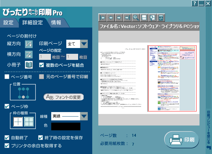Open the black frame color swatch
The image size is (212, 154).
coord(66,126)
